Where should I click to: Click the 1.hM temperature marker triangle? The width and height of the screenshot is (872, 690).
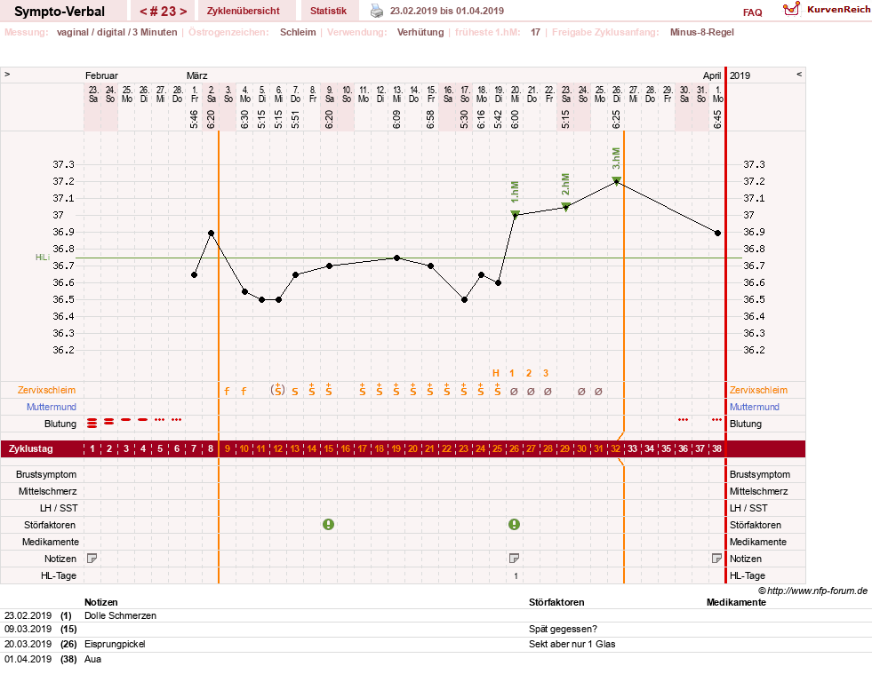[x=515, y=214]
